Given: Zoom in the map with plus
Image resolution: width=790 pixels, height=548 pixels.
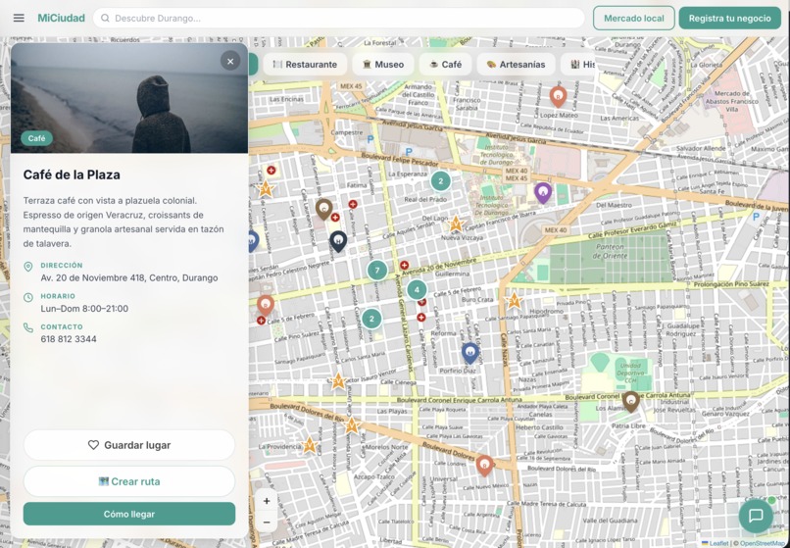Looking at the screenshot, I should (267, 501).
